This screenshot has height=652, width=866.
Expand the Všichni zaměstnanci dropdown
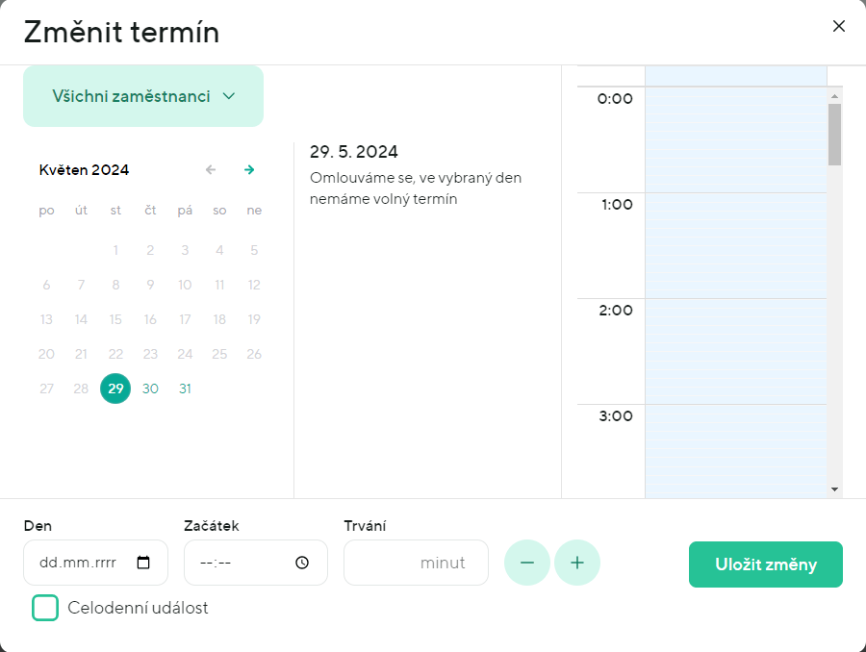click(143, 96)
